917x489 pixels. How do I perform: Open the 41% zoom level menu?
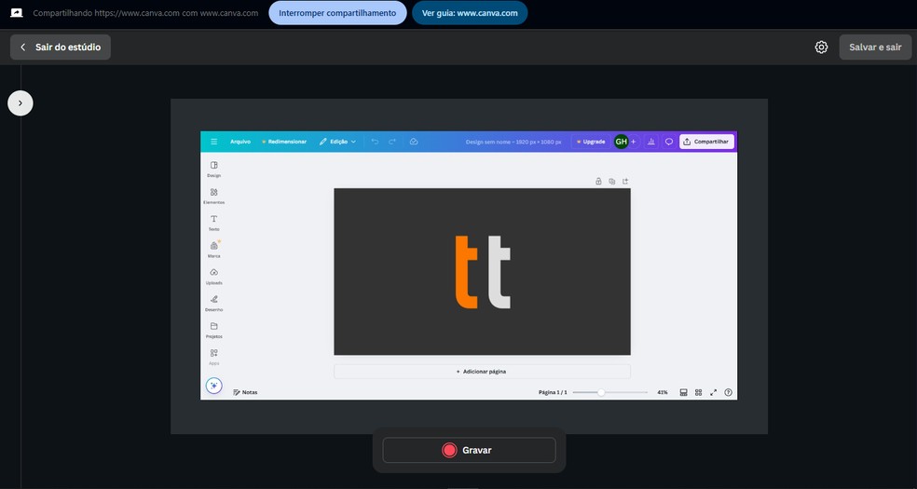tap(663, 393)
